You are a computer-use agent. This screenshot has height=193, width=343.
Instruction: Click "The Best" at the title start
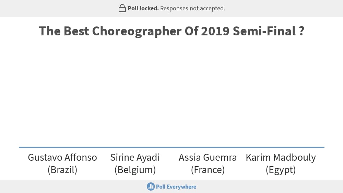tap(64, 31)
